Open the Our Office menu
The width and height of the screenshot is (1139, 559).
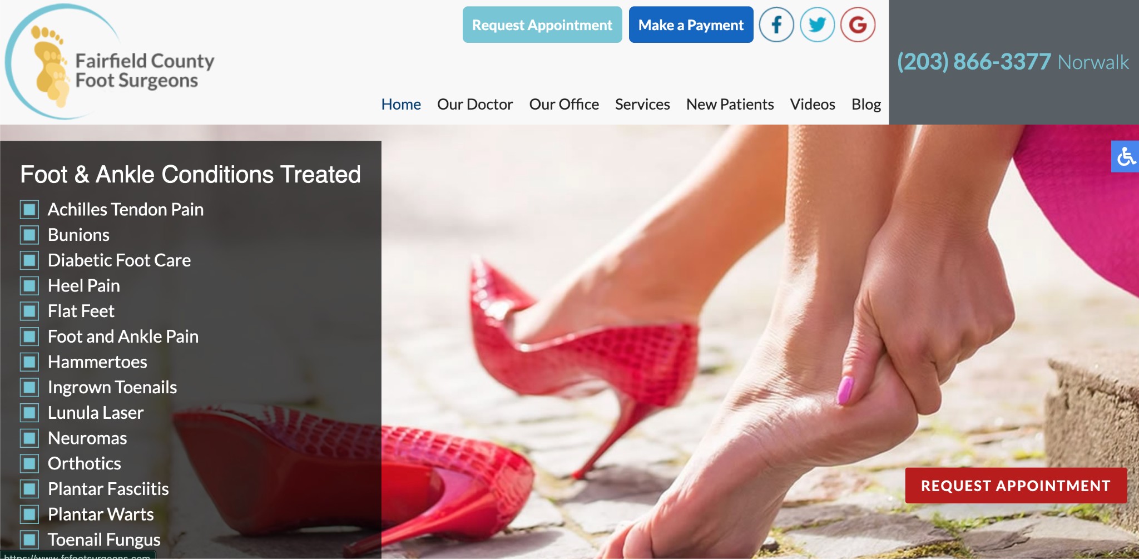564,104
